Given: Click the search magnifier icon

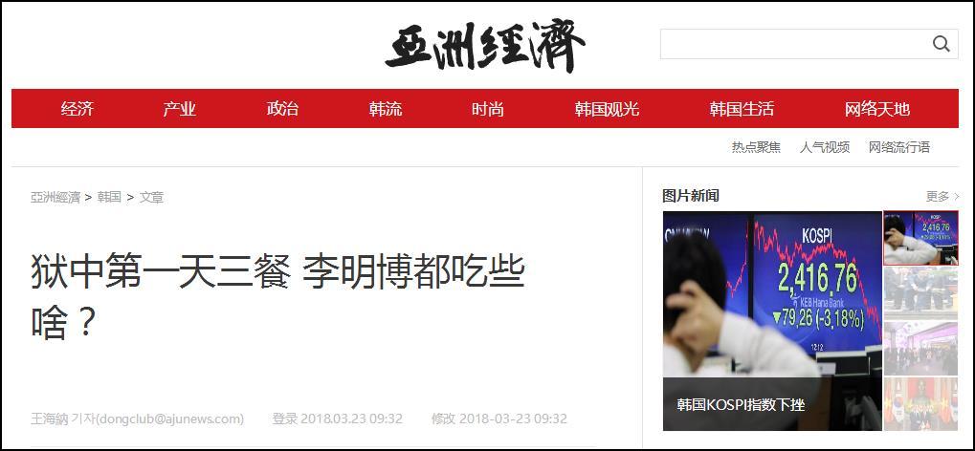Looking at the screenshot, I should point(942,44).
